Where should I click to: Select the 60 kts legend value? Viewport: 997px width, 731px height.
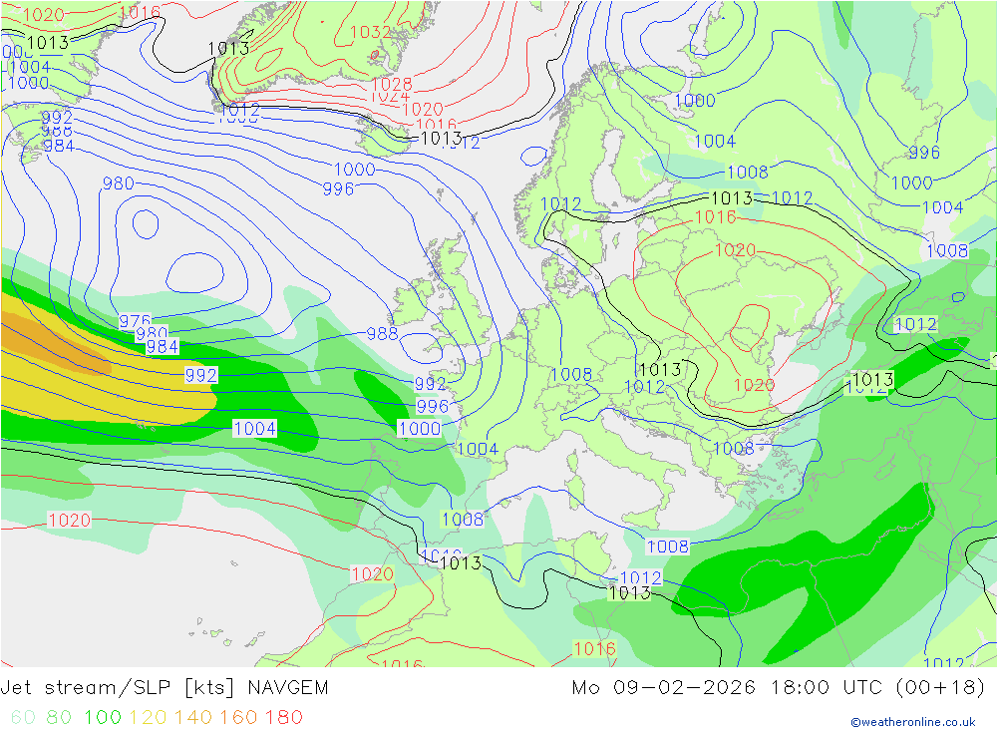pos(23,717)
